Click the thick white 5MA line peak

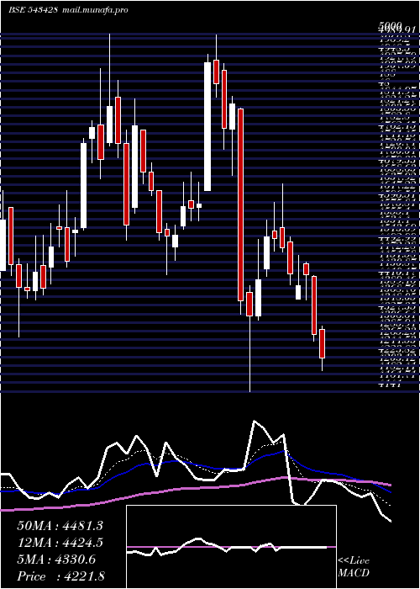255,422
